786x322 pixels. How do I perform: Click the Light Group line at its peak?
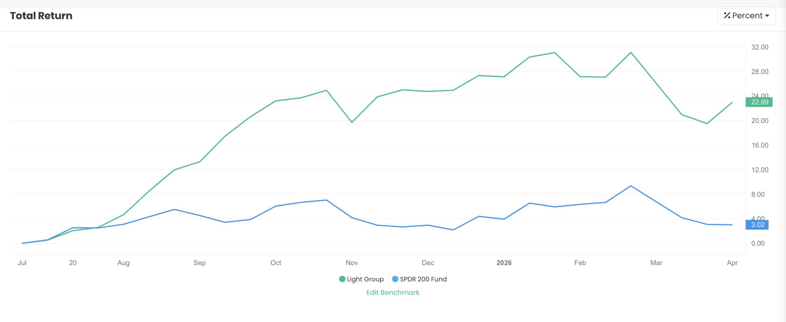pyautogui.click(x=554, y=53)
